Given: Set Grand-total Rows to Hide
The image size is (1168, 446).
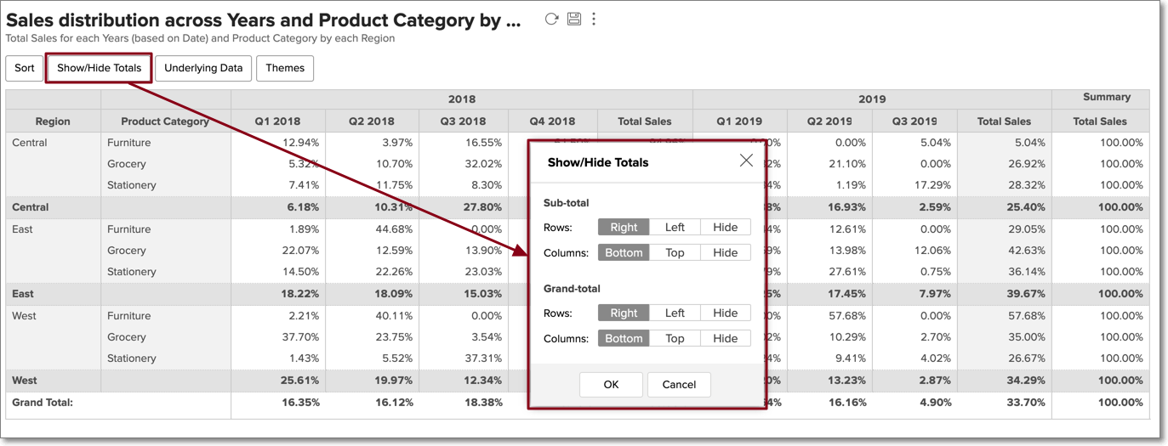Looking at the screenshot, I should pos(726,313).
